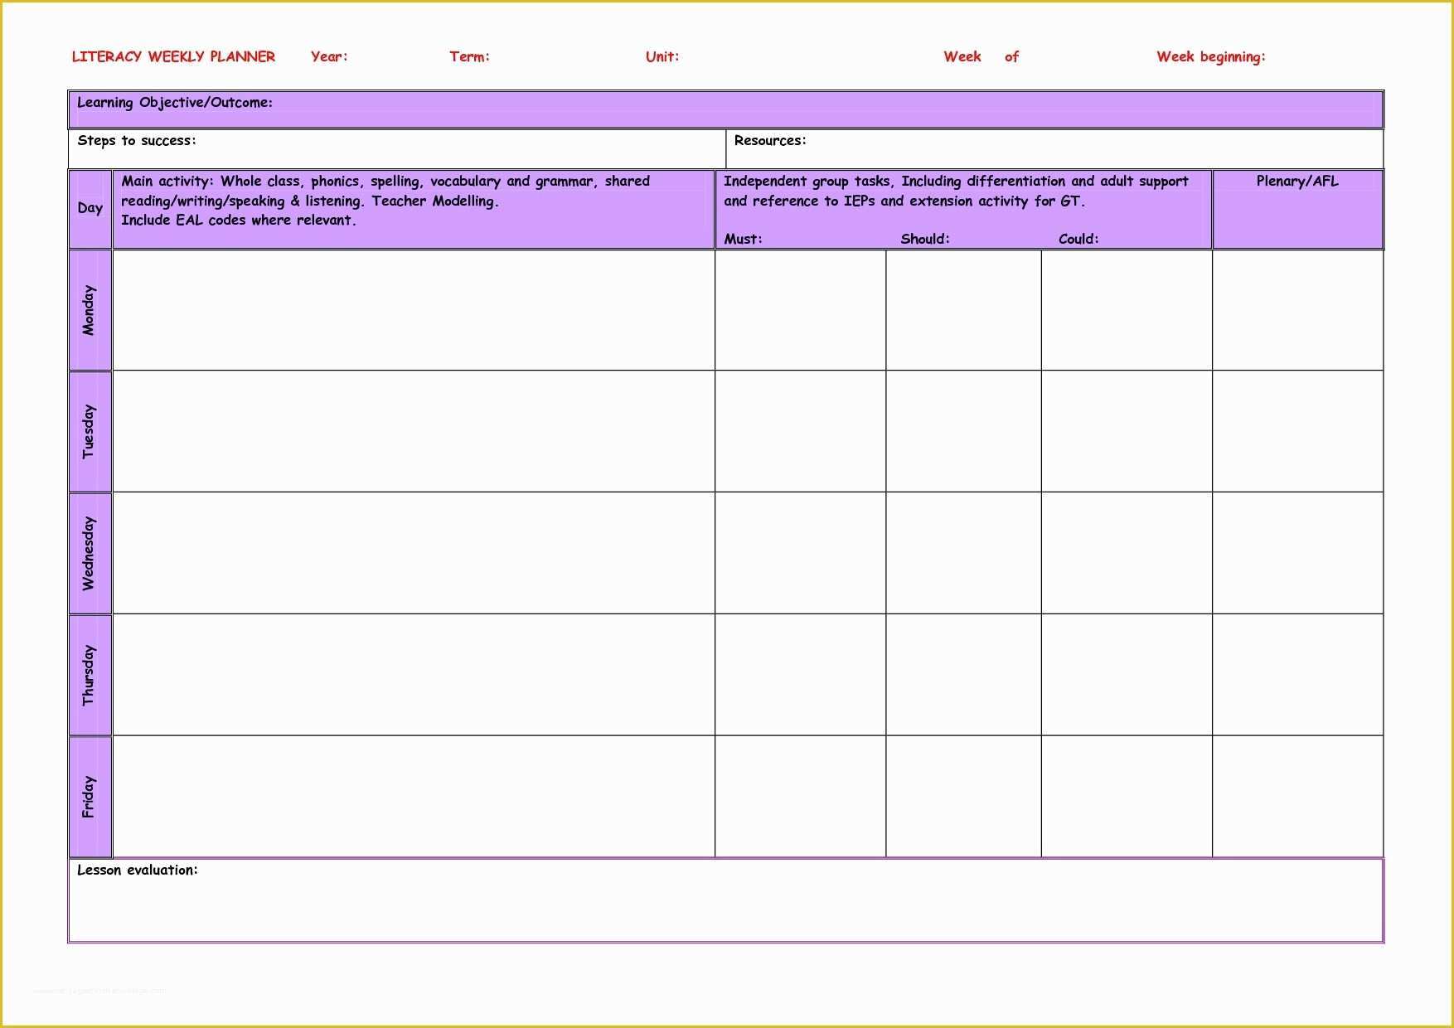Click Thursday's Should cell
This screenshot has height=1028, width=1454.
pyautogui.click(x=963, y=675)
